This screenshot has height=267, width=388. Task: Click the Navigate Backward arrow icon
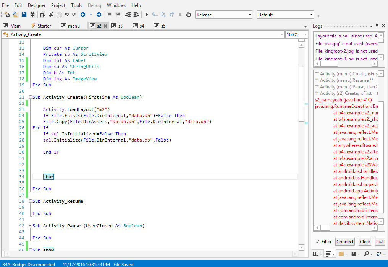(83, 15)
